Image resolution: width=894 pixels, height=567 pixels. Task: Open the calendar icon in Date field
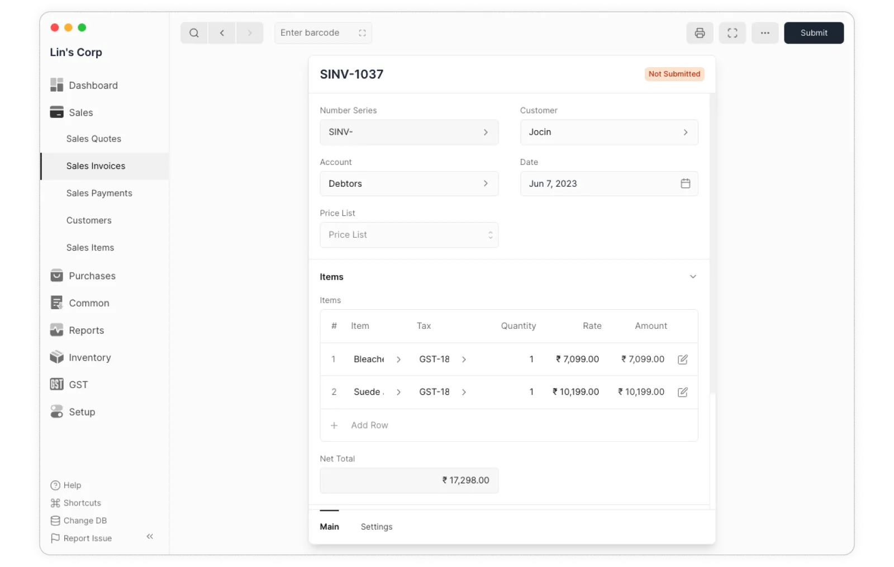(685, 183)
